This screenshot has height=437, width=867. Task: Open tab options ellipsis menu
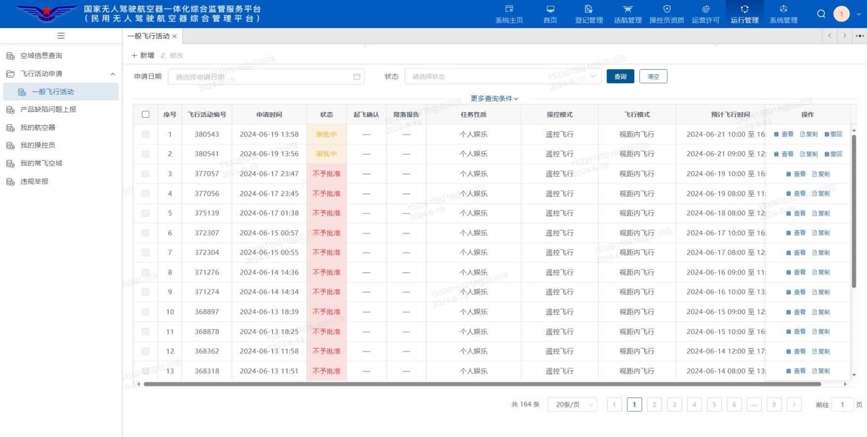[x=860, y=36]
